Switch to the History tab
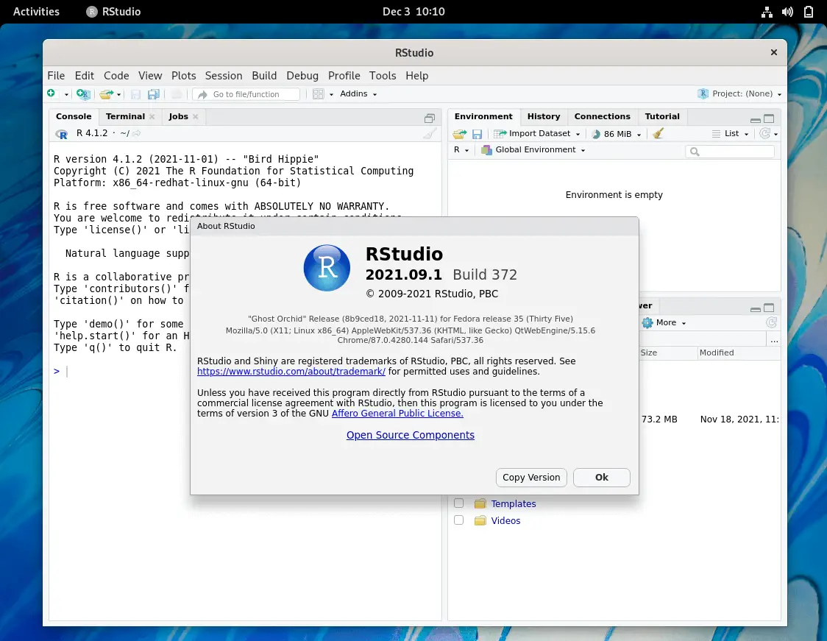Image resolution: width=827 pixels, height=641 pixels. pyautogui.click(x=543, y=116)
